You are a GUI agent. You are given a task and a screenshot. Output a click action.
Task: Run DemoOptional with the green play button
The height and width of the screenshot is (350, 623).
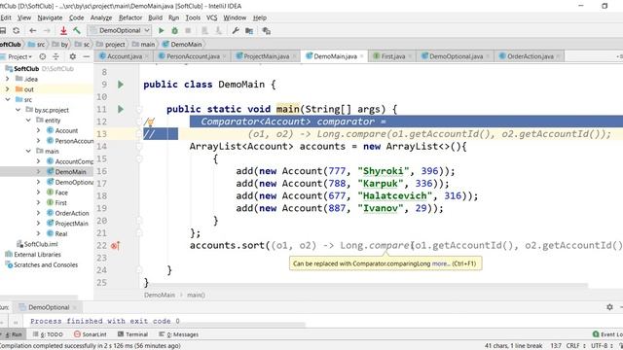[162, 30]
